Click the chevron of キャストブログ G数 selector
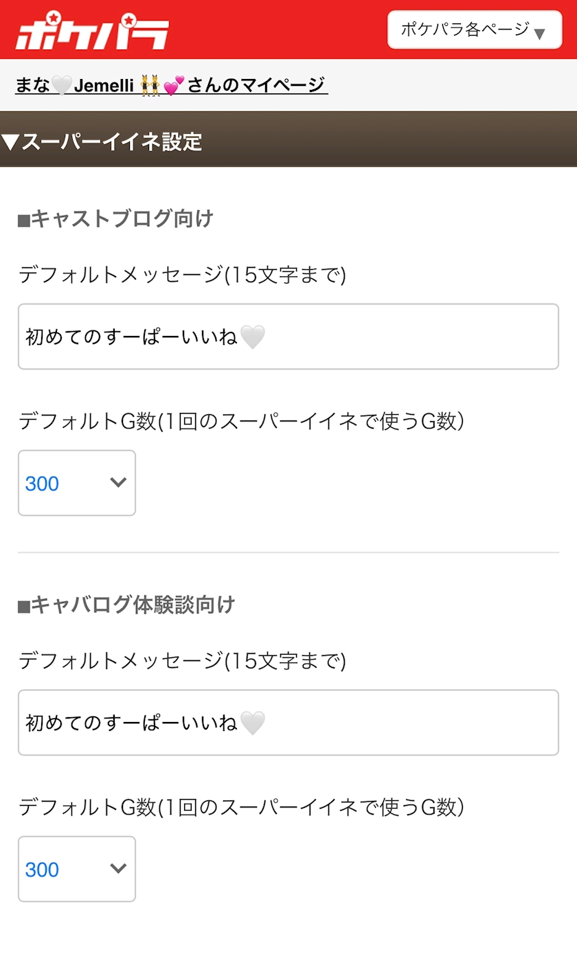The height and width of the screenshot is (959, 577). (118, 482)
